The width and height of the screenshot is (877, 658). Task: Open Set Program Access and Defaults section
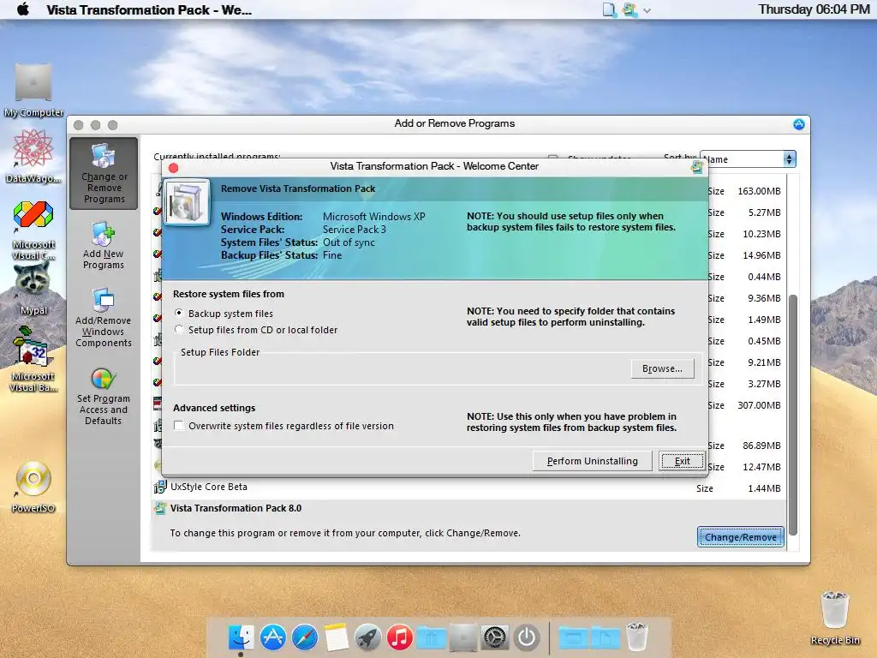click(104, 394)
